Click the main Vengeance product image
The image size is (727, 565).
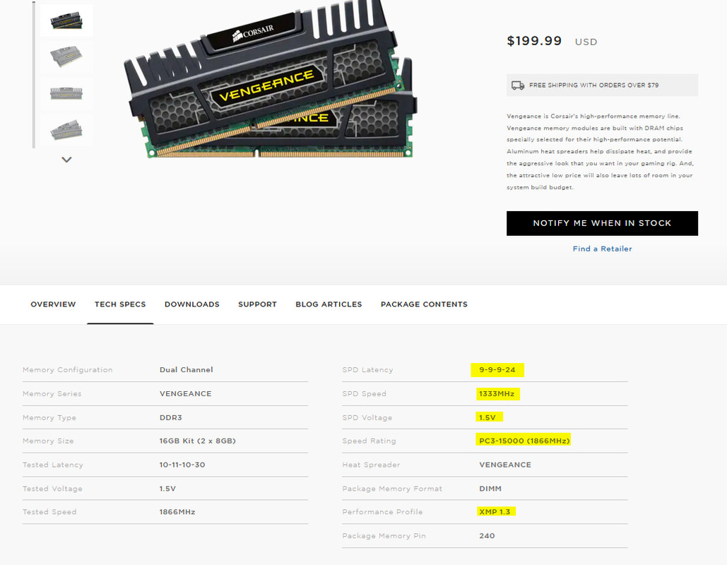tap(271, 79)
